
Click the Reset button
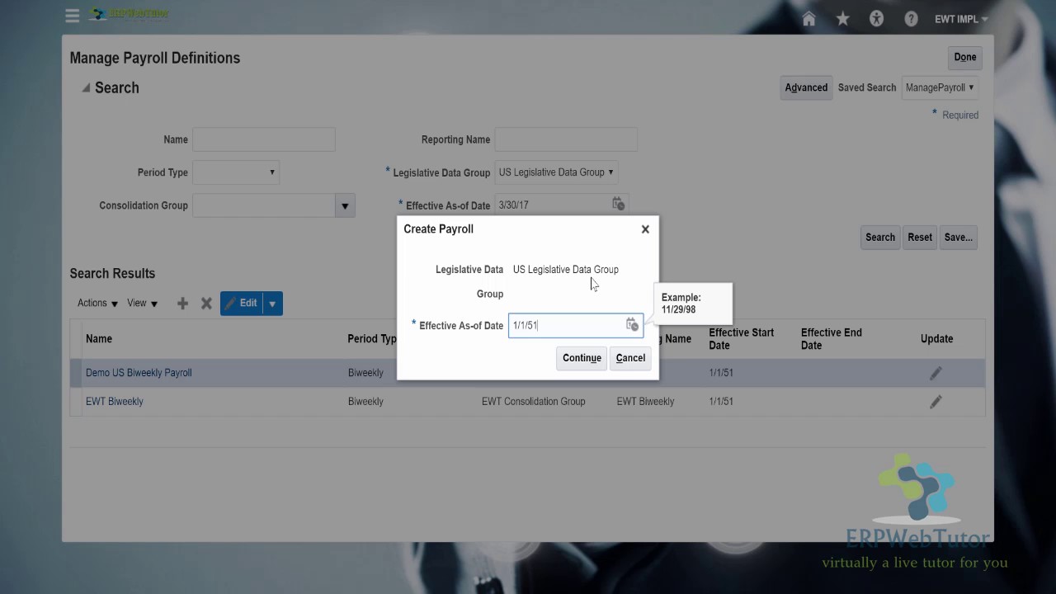click(920, 237)
